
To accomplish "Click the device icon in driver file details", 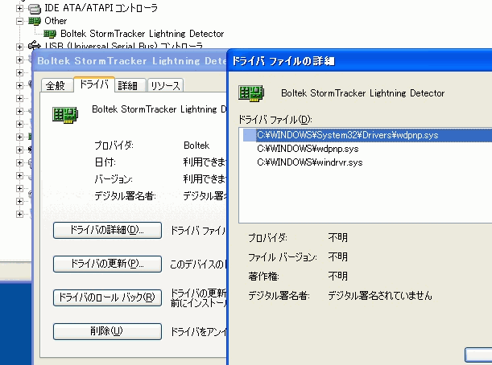I will coord(257,93).
